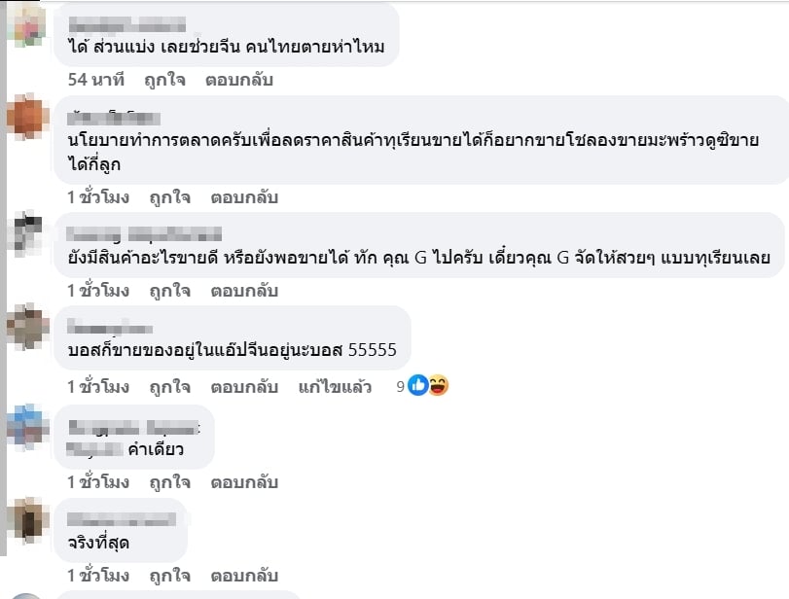Open avatar beside the "55555" comment

coord(27,327)
